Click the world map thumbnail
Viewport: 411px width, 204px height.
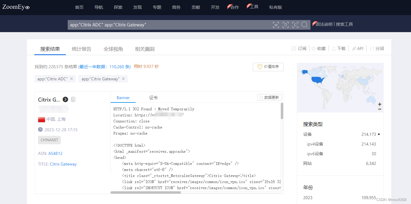[340, 88]
